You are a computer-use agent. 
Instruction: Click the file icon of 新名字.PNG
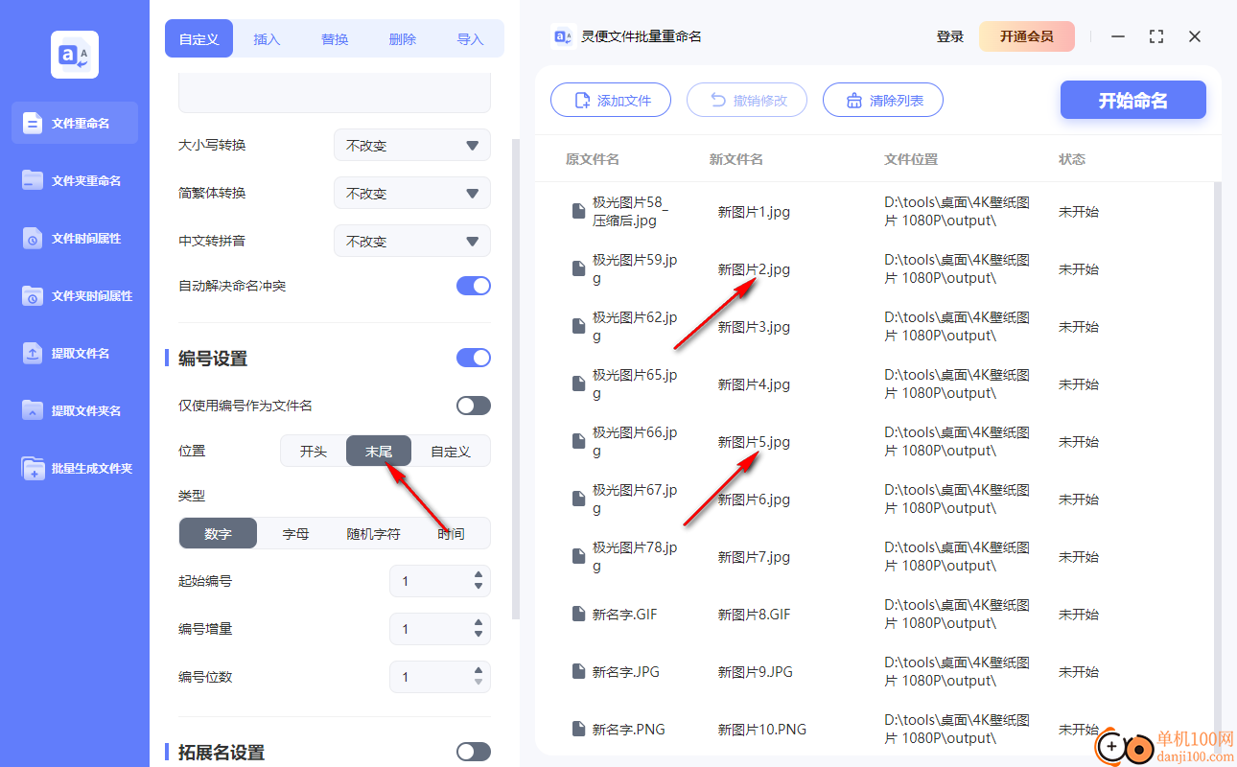(x=578, y=729)
